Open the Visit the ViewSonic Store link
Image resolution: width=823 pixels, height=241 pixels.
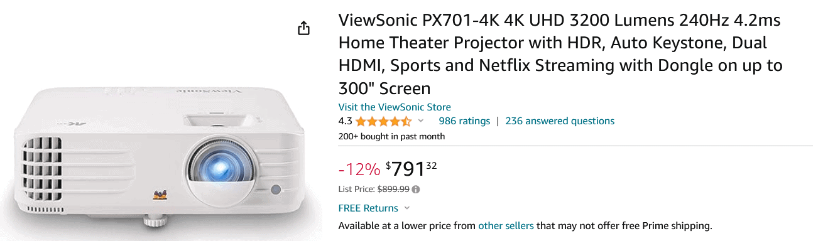tap(395, 107)
